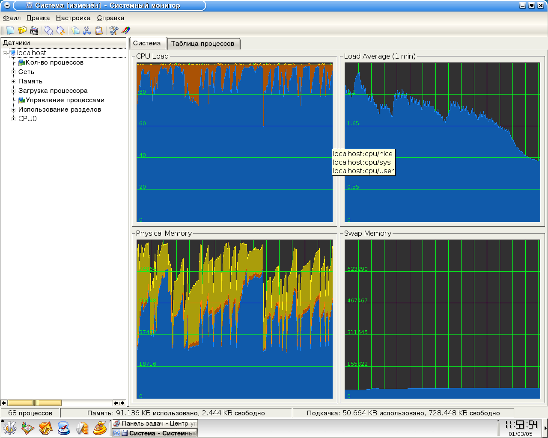
Task: Collapse the localhost tree node
Action: [x=5, y=53]
